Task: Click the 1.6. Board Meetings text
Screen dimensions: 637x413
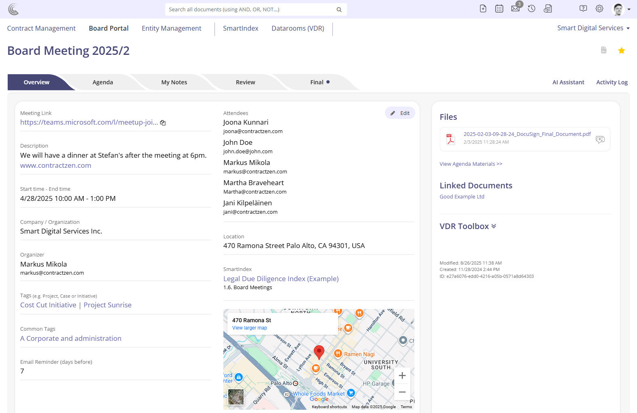Action: coord(248,288)
